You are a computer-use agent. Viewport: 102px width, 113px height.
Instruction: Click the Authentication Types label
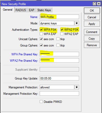click(25, 30)
